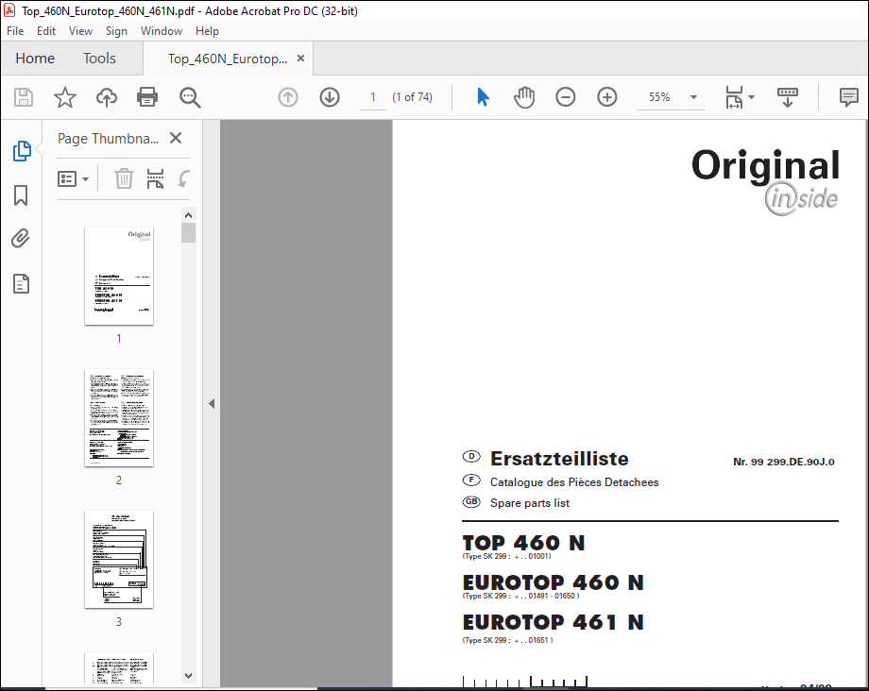Image resolution: width=869 pixels, height=691 pixels.
Task: Select page 1 thumbnail
Action: pos(119,277)
